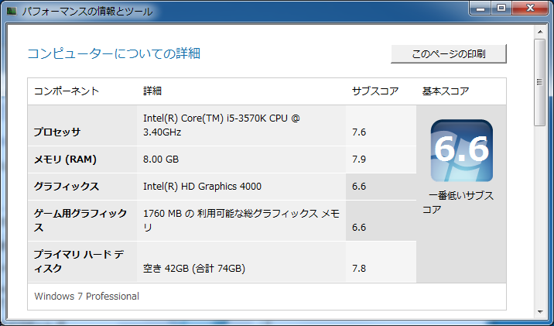Click the scrollbar down arrow
The width and height of the screenshot is (554, 326).
pos(540,311)
